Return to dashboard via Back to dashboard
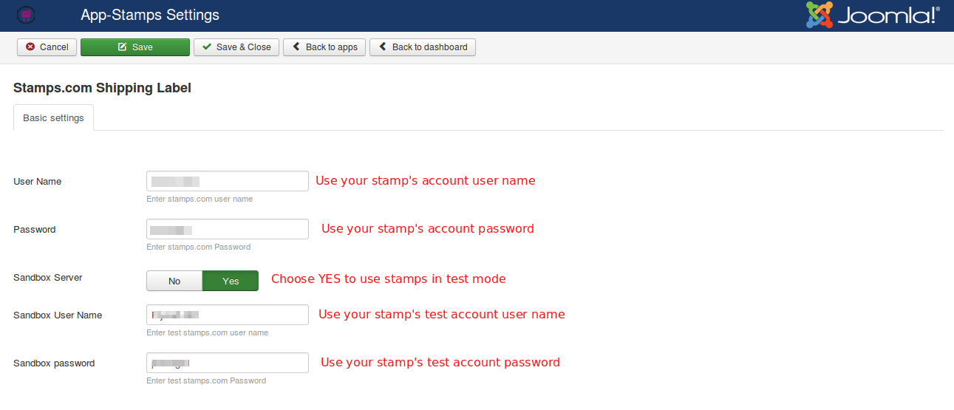Image resolution: width=954 pixels, height=410 pixels. point(423,47)
